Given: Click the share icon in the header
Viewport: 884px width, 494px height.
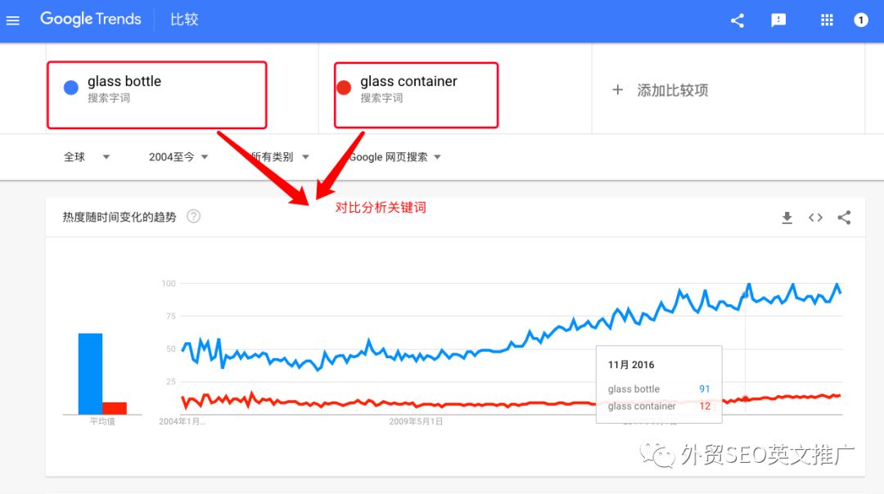Looking at the screenshot, I should point(737,20).
